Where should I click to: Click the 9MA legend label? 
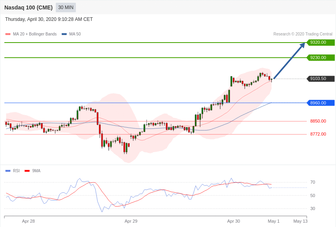[36, 171]
